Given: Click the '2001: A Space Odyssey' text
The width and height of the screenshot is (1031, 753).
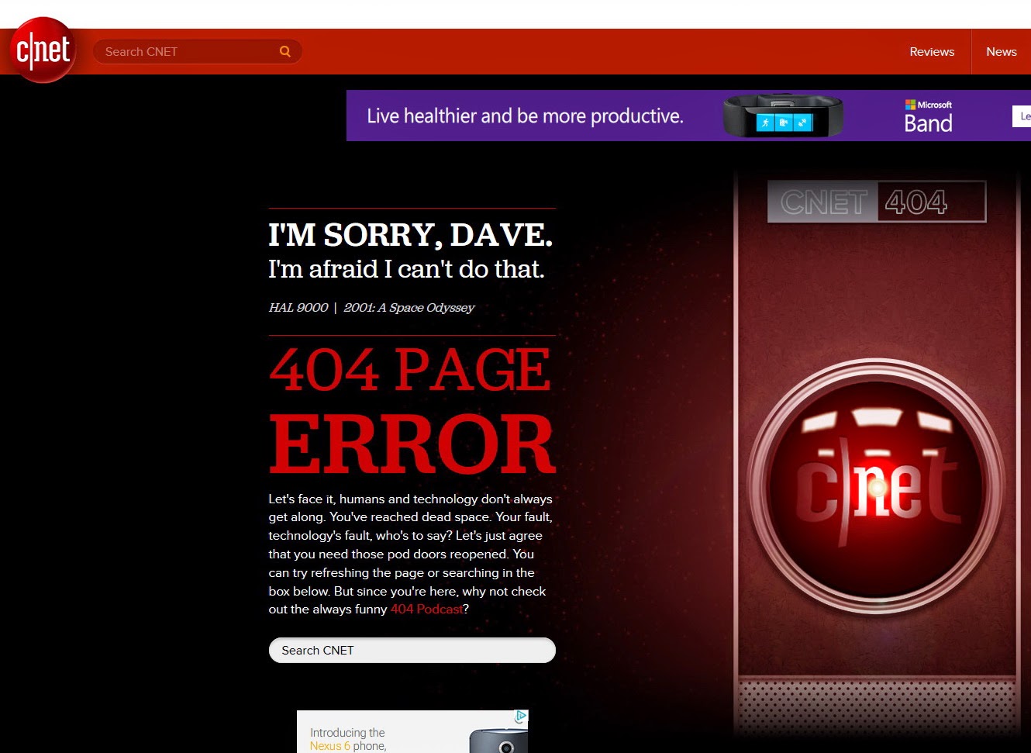Looking at the screenshot, I should coord(409,308).
